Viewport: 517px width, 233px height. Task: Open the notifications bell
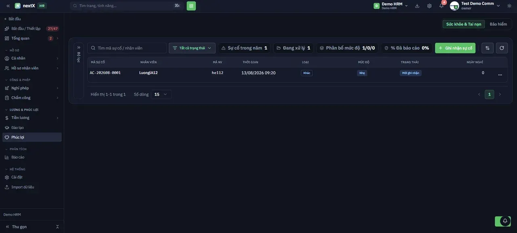(441, 6)
